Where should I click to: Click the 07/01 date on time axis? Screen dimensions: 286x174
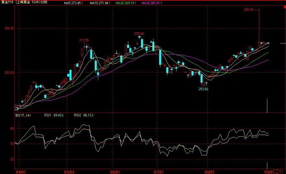[159, 172]
